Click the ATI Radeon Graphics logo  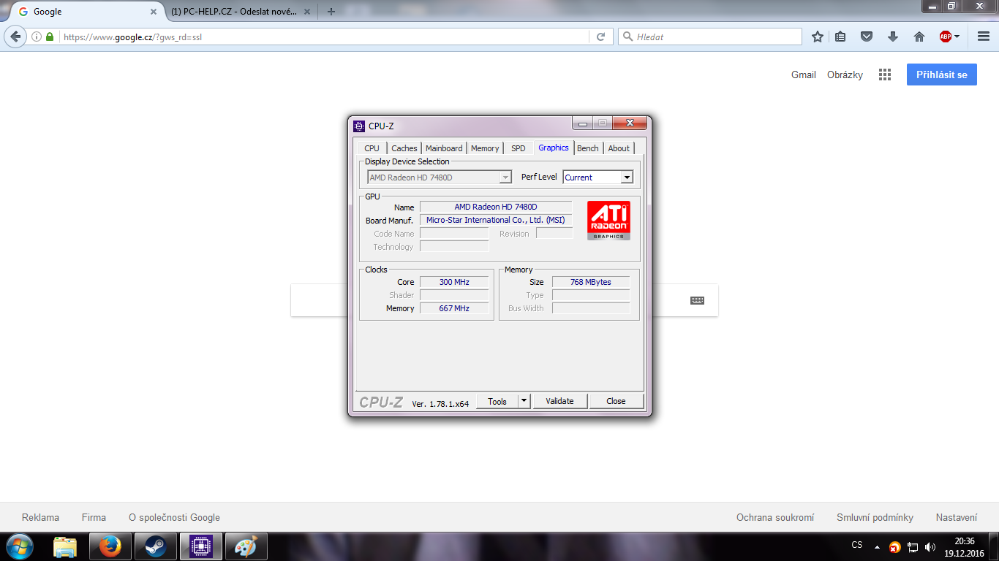pyautogui.click(x=608, y=221)
